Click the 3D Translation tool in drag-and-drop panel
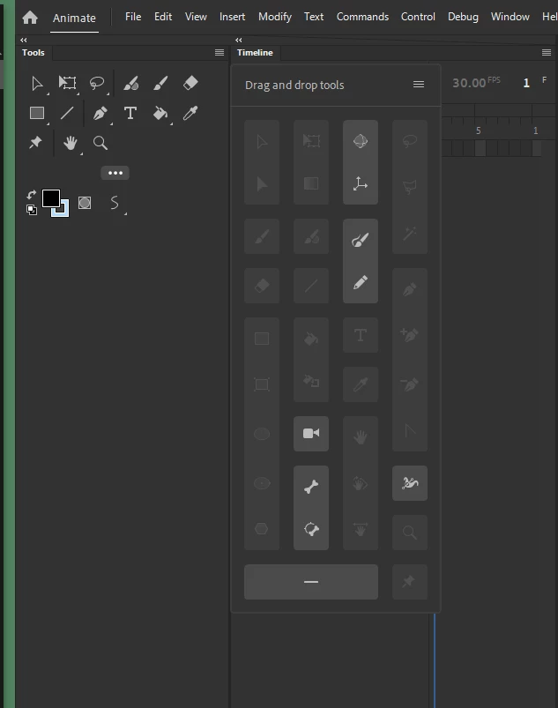 point(361,183)
